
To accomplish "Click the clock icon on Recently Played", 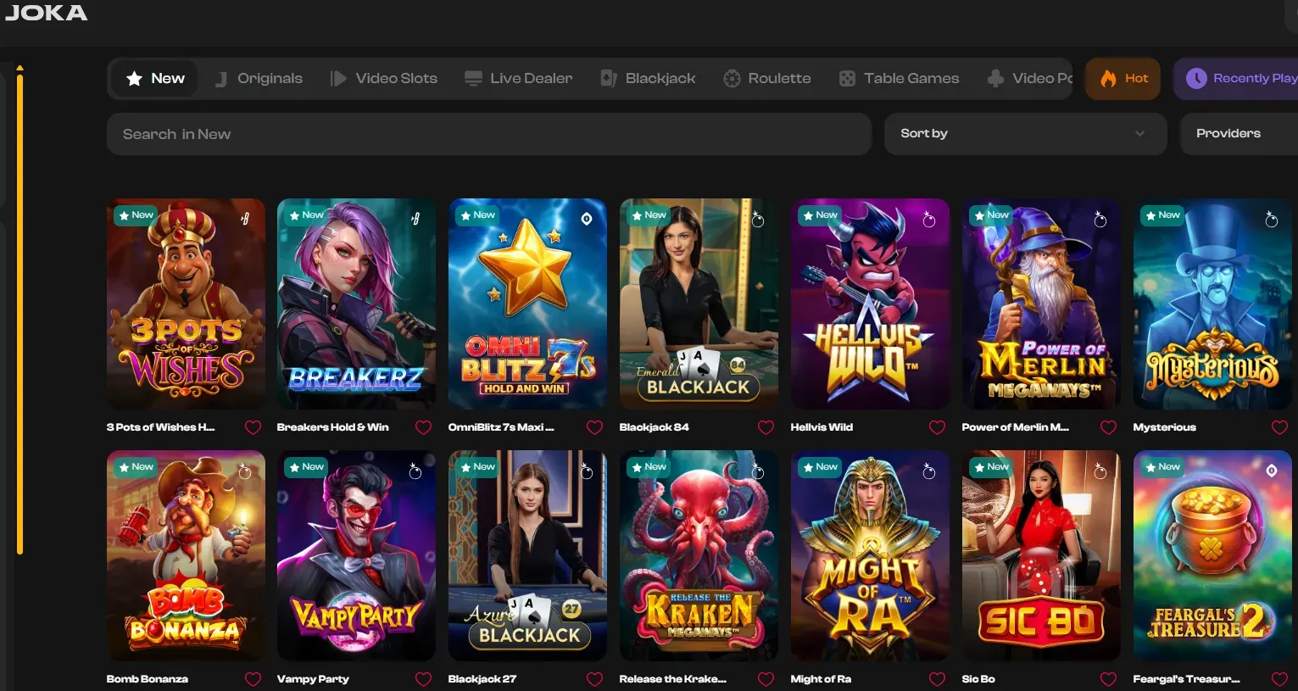I will tap(1196, 78).
